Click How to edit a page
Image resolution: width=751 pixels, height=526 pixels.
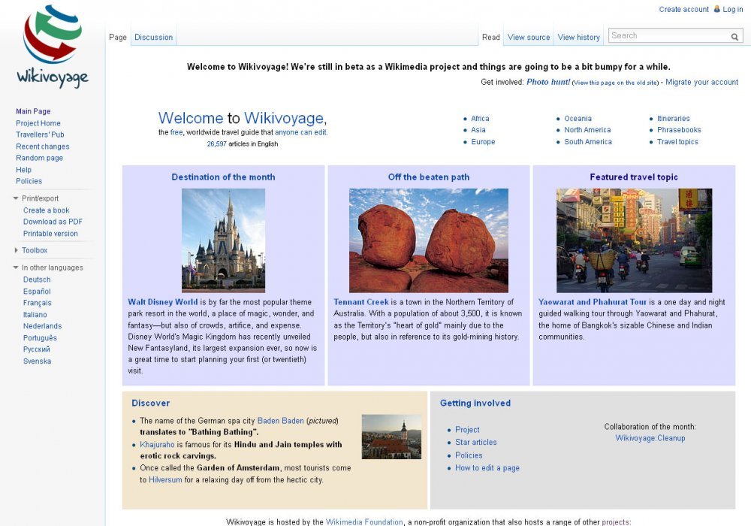[x=487, y=468]
